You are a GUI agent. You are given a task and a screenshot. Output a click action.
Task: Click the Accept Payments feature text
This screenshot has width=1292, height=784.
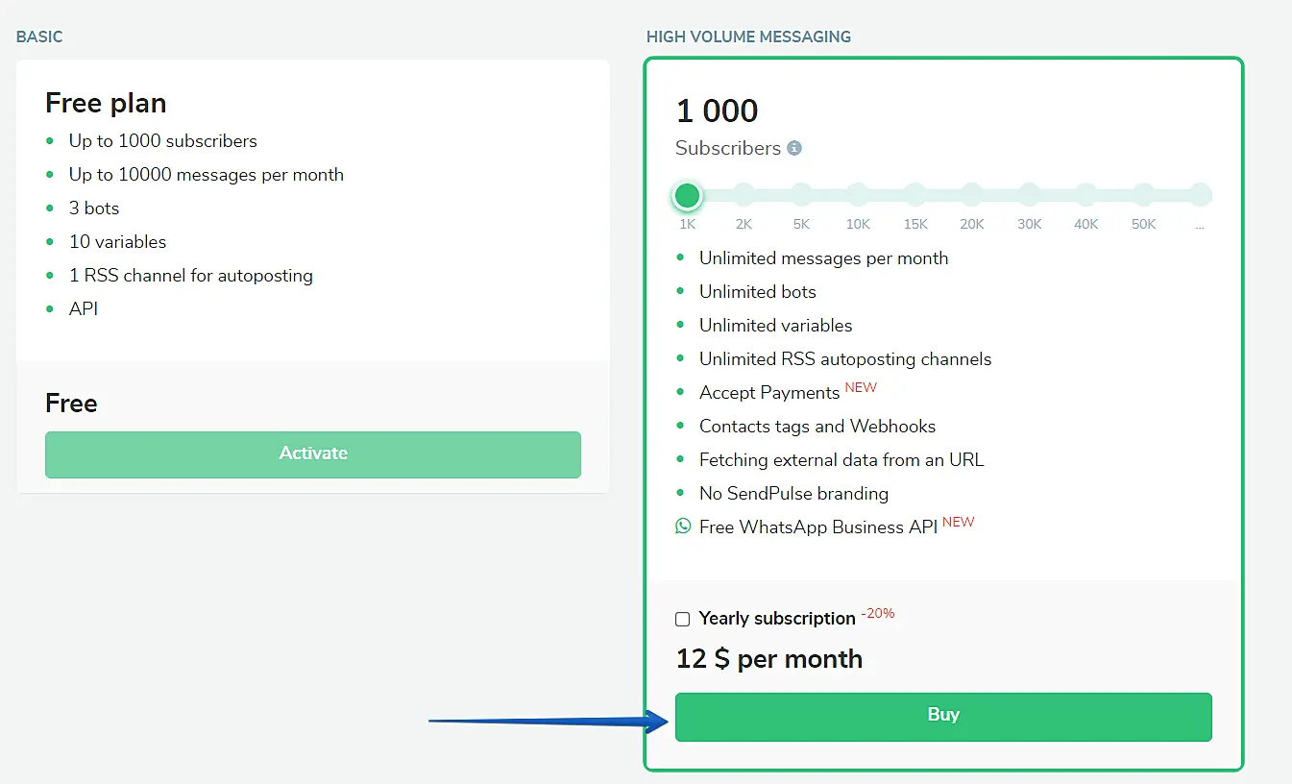click(x=769, y=393)
